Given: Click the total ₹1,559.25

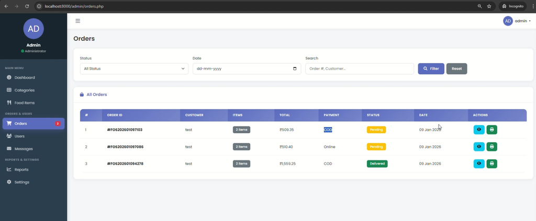Looking at the screenshot, I should 287,164.
